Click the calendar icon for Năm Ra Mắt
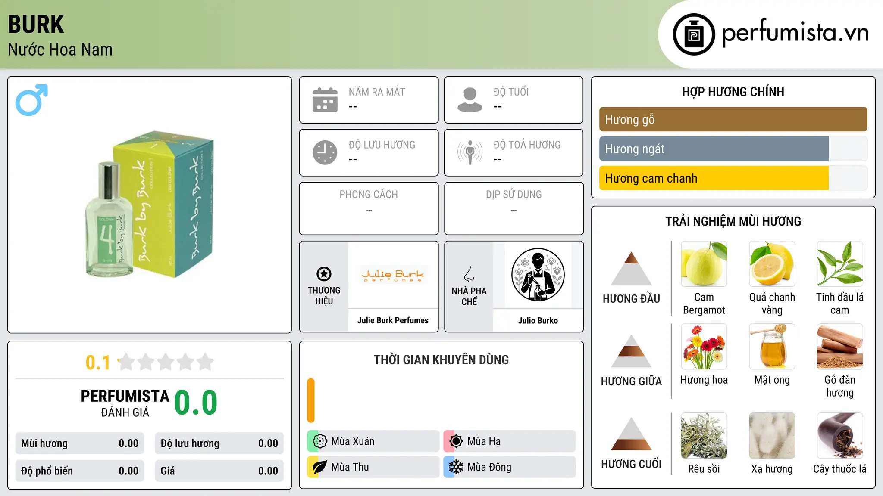The image size is (883, 496). [x=325, y=100]
